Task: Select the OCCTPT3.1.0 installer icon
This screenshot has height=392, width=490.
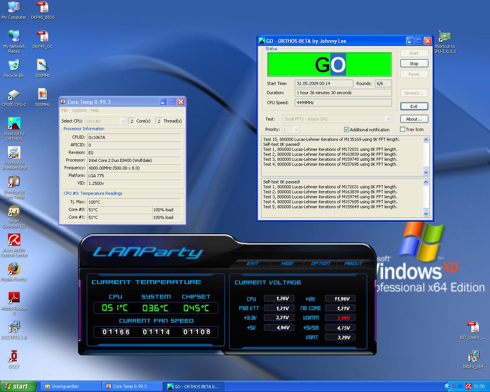Action: pyautogui.click(x=14, y=330)
